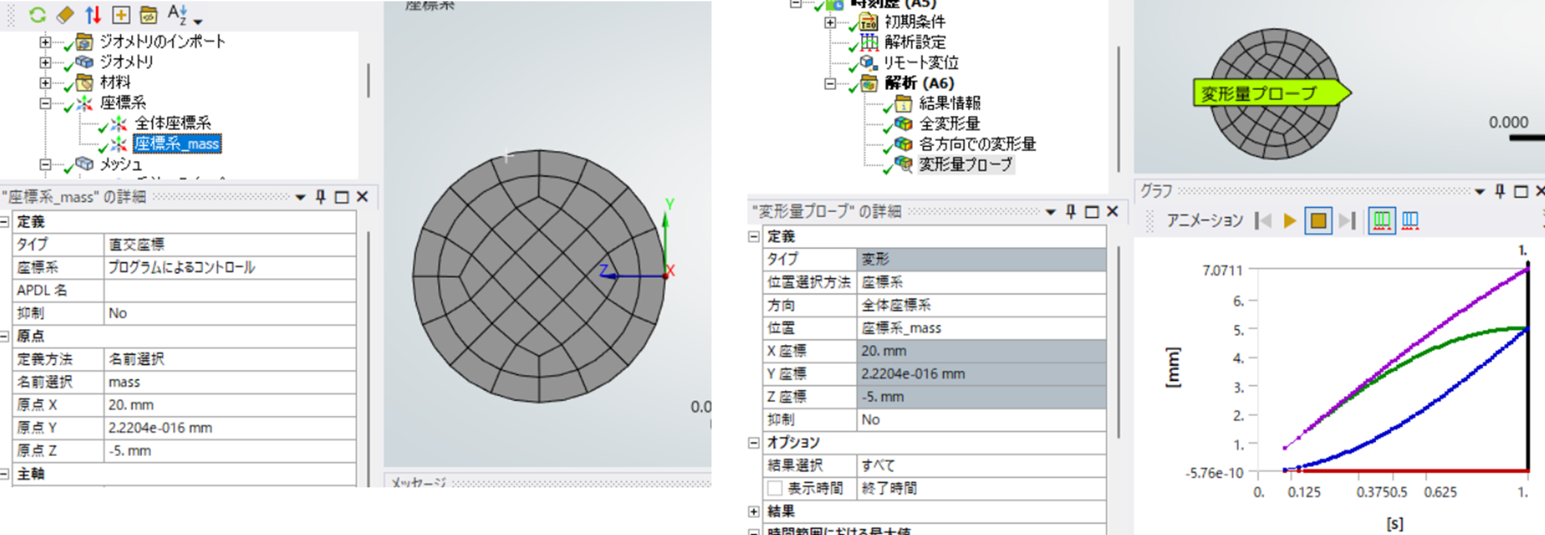Click the eraser clear icon in tree toolbar

coord(65,14)
